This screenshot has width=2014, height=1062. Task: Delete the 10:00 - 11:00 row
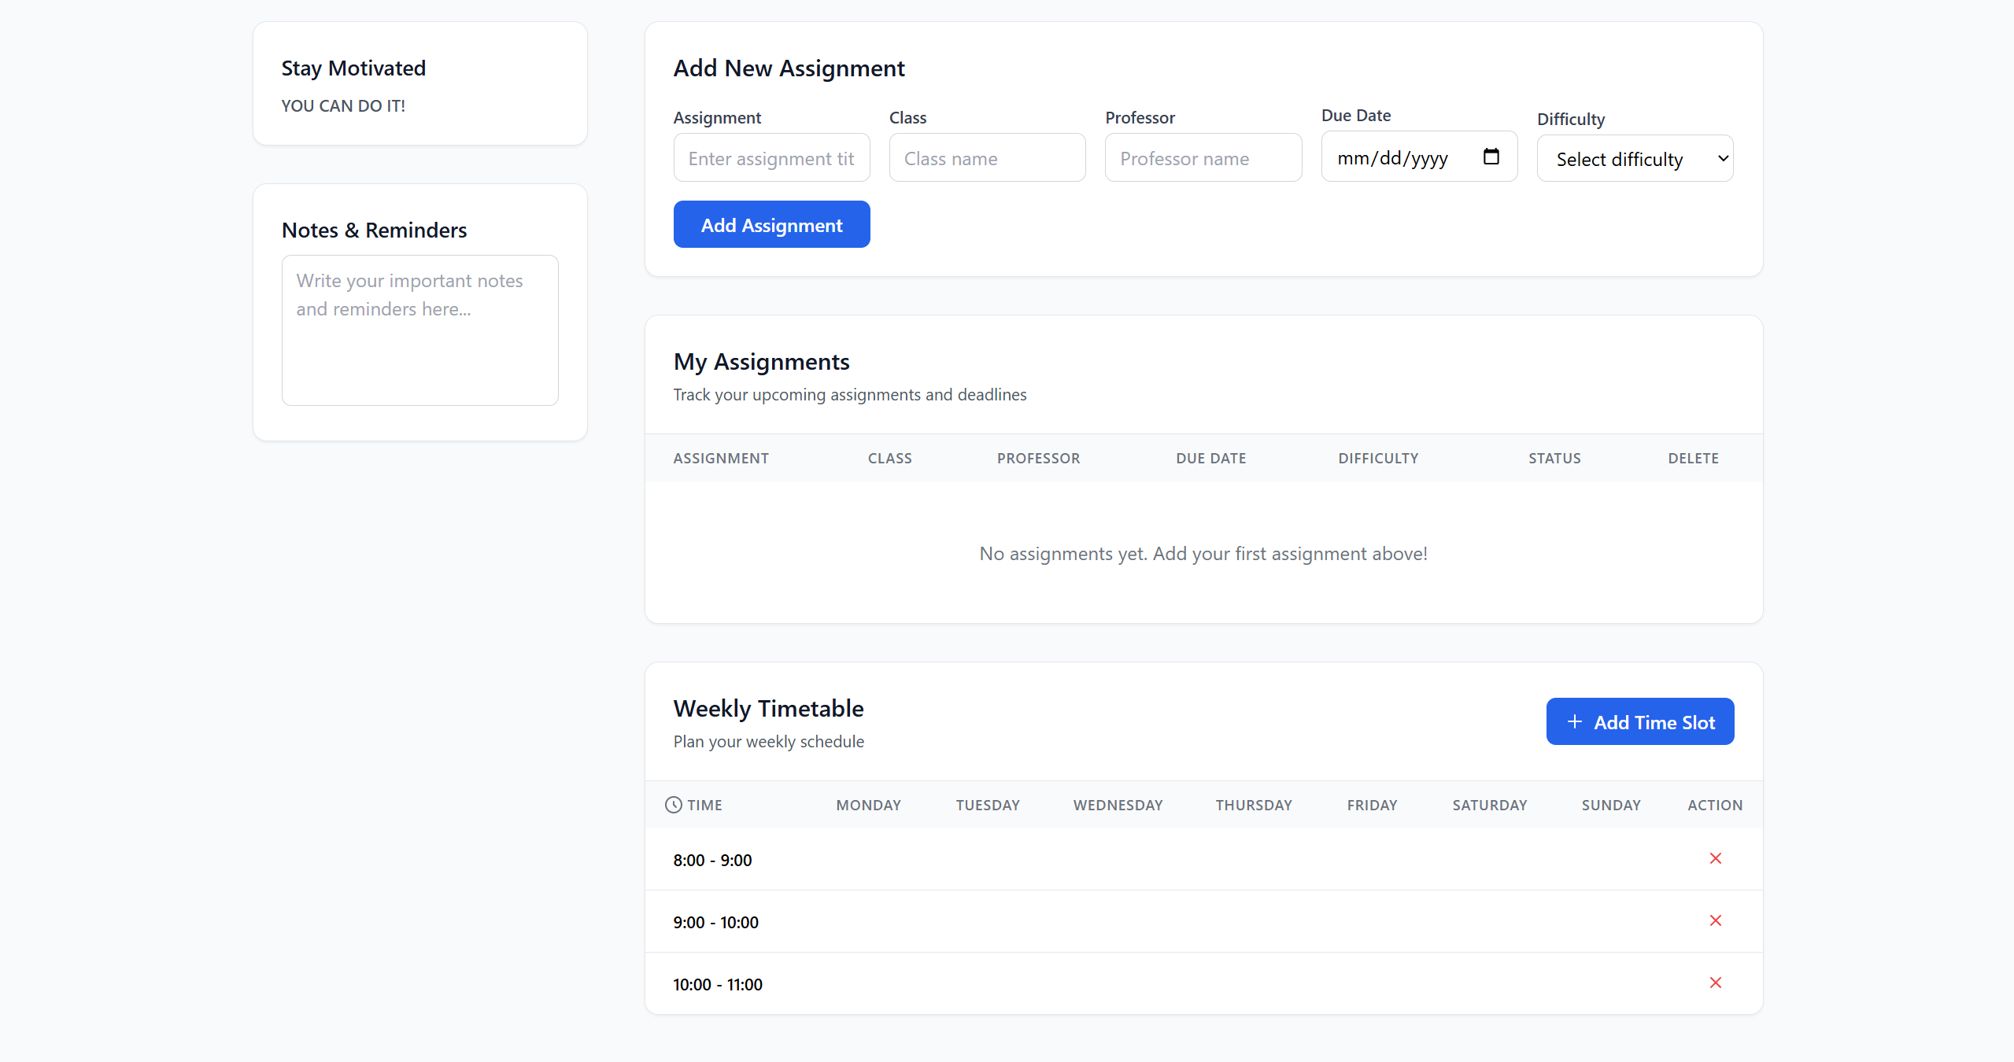pos(1715,983)
